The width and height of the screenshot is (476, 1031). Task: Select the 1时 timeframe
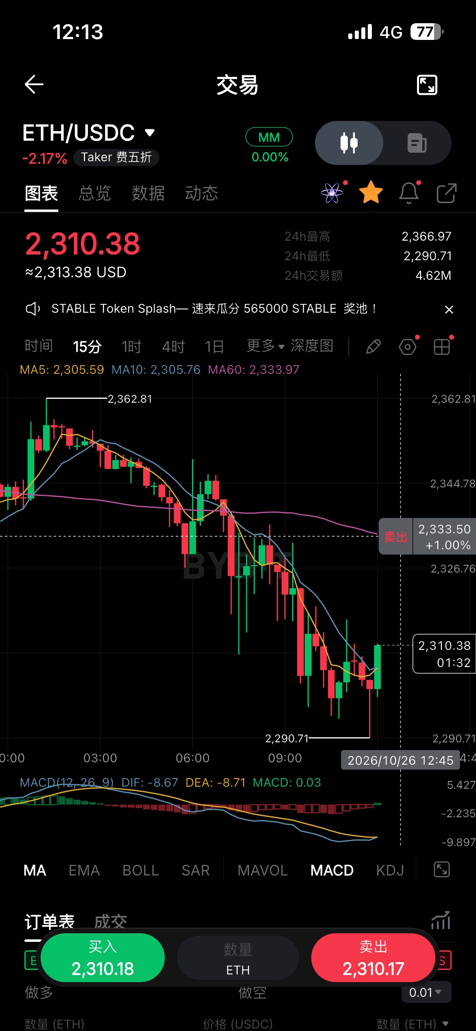[132, 347]
